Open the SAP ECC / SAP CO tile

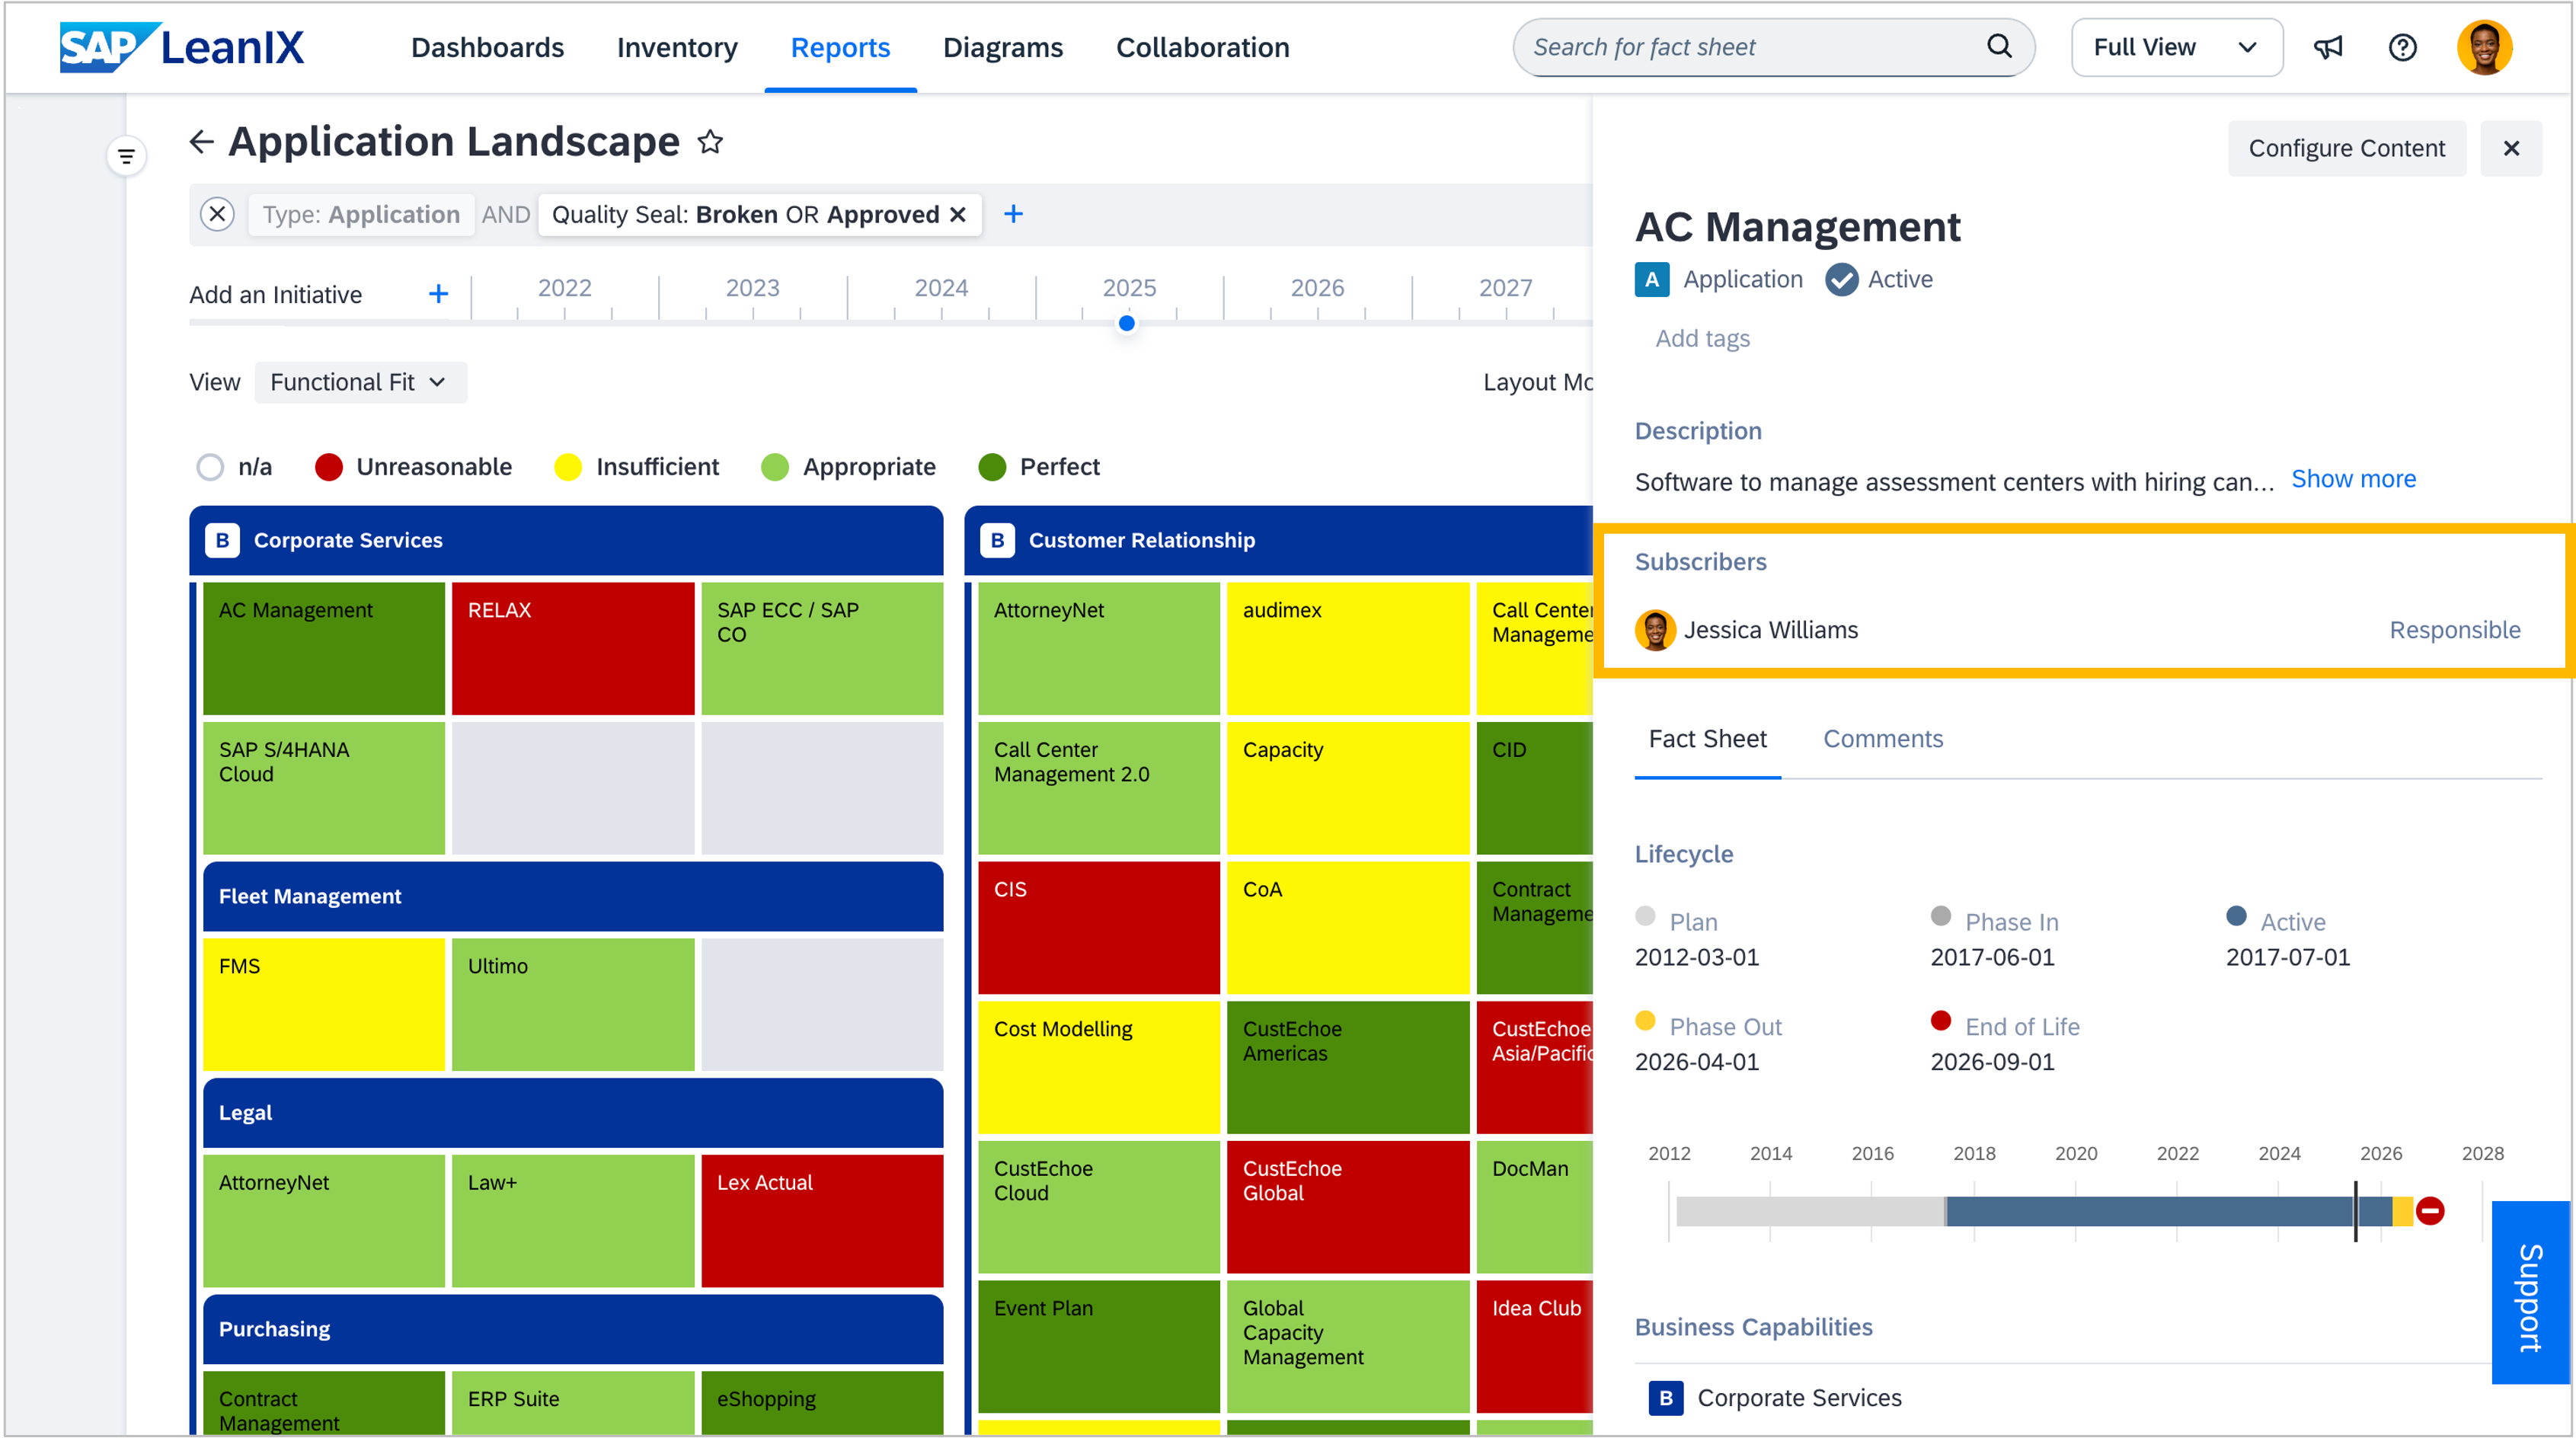822,648
